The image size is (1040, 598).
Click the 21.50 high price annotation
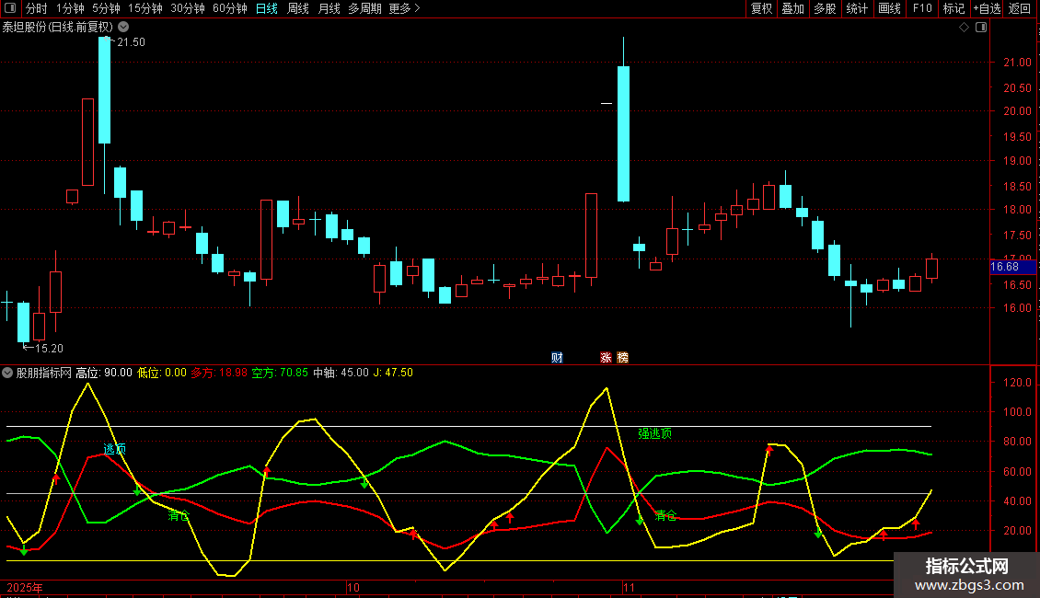[131, 41]
